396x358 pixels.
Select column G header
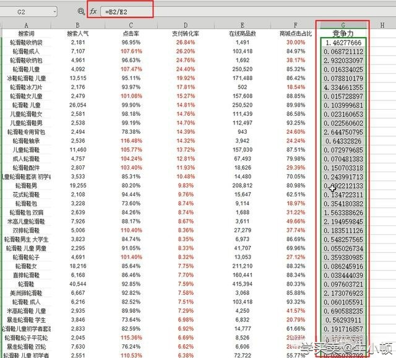pos(343,25)
